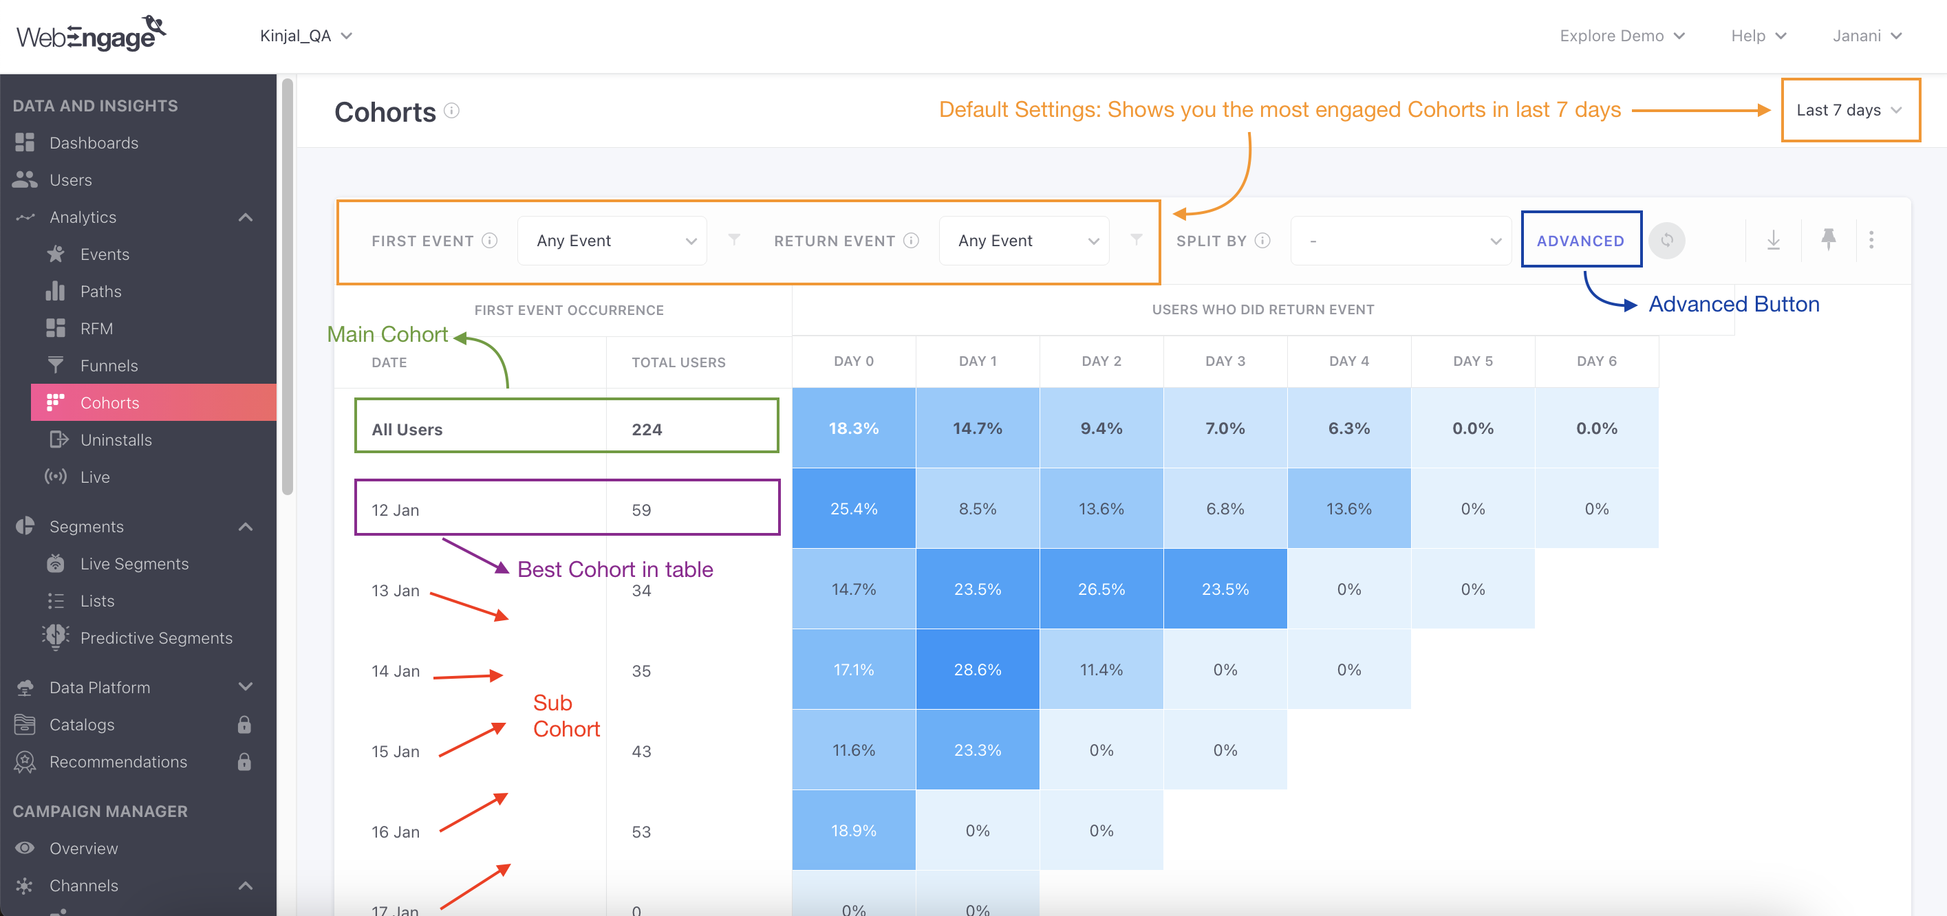1947x916 pixels.
Task: Click the 16 Jan cohort date
Action: [394, 831]
